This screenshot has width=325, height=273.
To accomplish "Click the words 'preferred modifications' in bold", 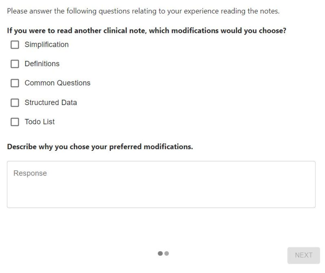I will (151, 147).
